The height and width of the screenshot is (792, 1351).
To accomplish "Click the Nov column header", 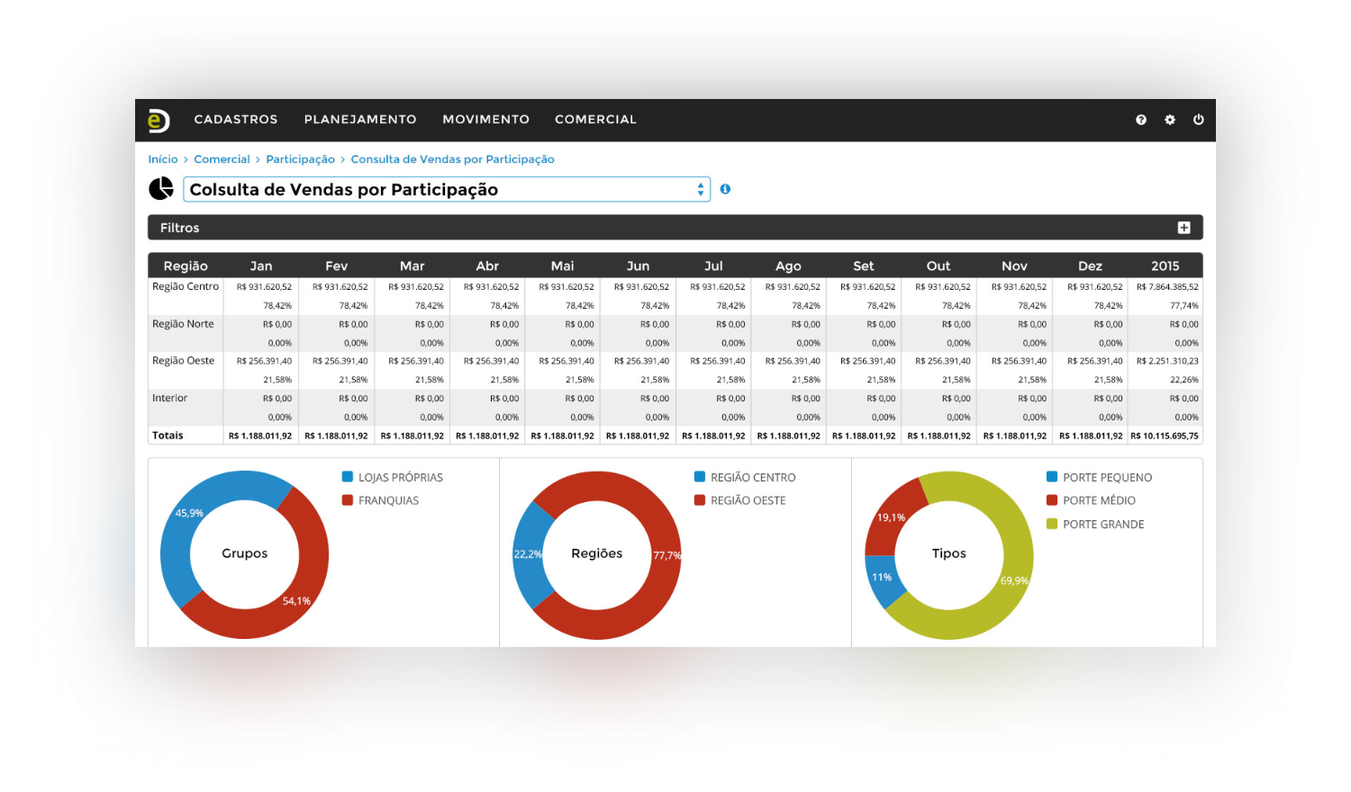I will tap(1014, 265).
